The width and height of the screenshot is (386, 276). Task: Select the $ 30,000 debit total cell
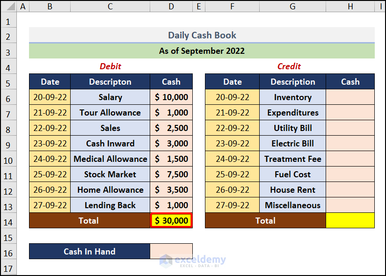171,221
